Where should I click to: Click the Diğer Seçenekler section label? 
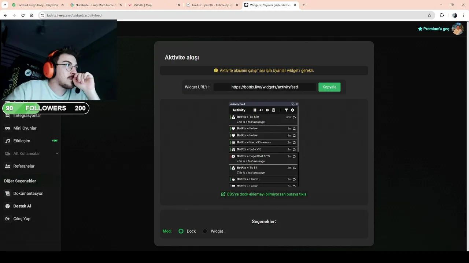pos(20,181)
